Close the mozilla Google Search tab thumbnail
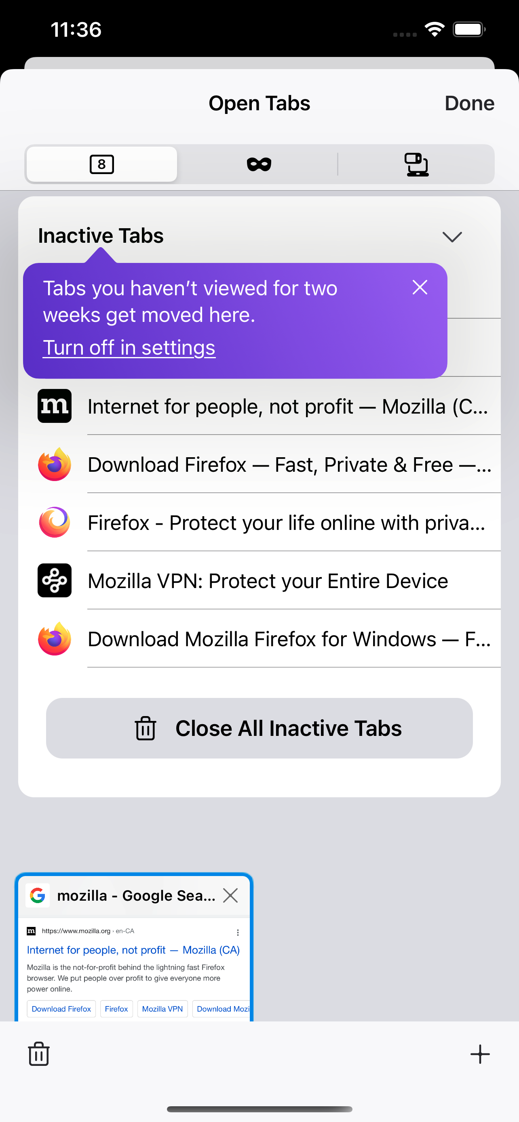This screenshot has height=1122, width=519. [x=230, y=895]
